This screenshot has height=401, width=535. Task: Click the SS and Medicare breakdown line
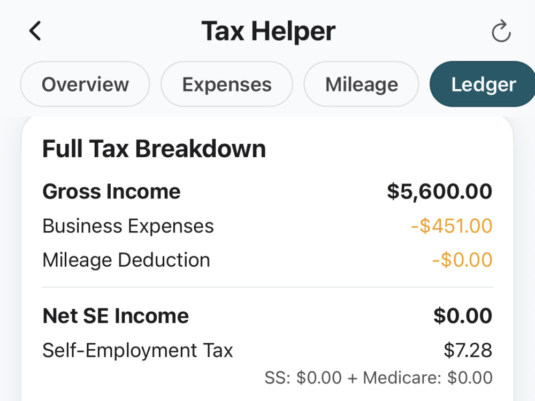(378, 378)
